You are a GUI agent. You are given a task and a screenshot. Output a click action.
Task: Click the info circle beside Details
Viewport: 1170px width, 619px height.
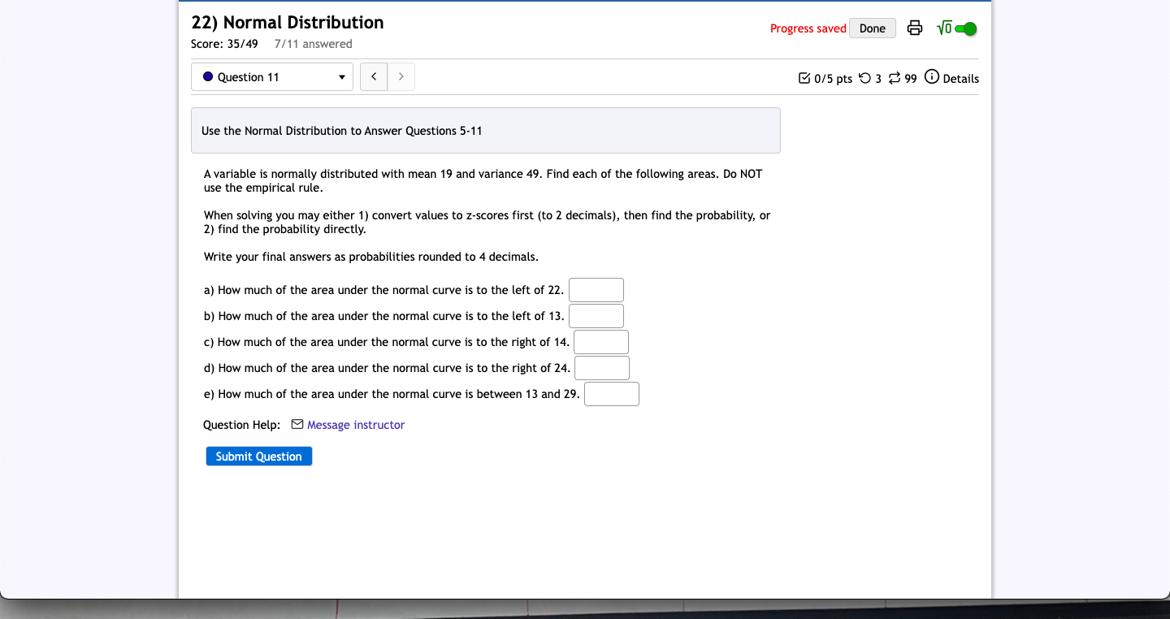tap(931, 78)
